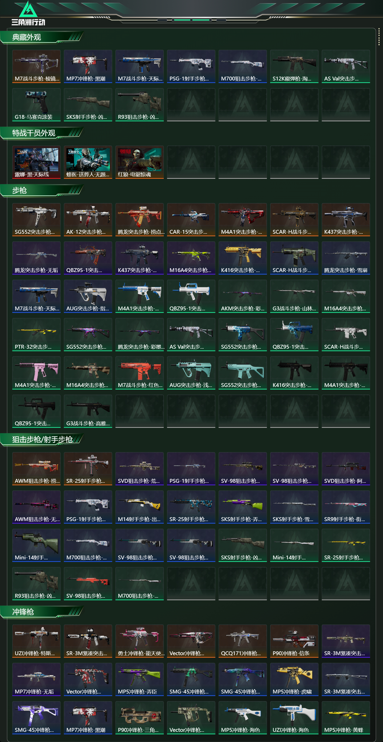Select the 腾龙突击步枪-无垢 rifle skin
The image size is (383, 742).
pyautogui.click(x=36, y=258)
